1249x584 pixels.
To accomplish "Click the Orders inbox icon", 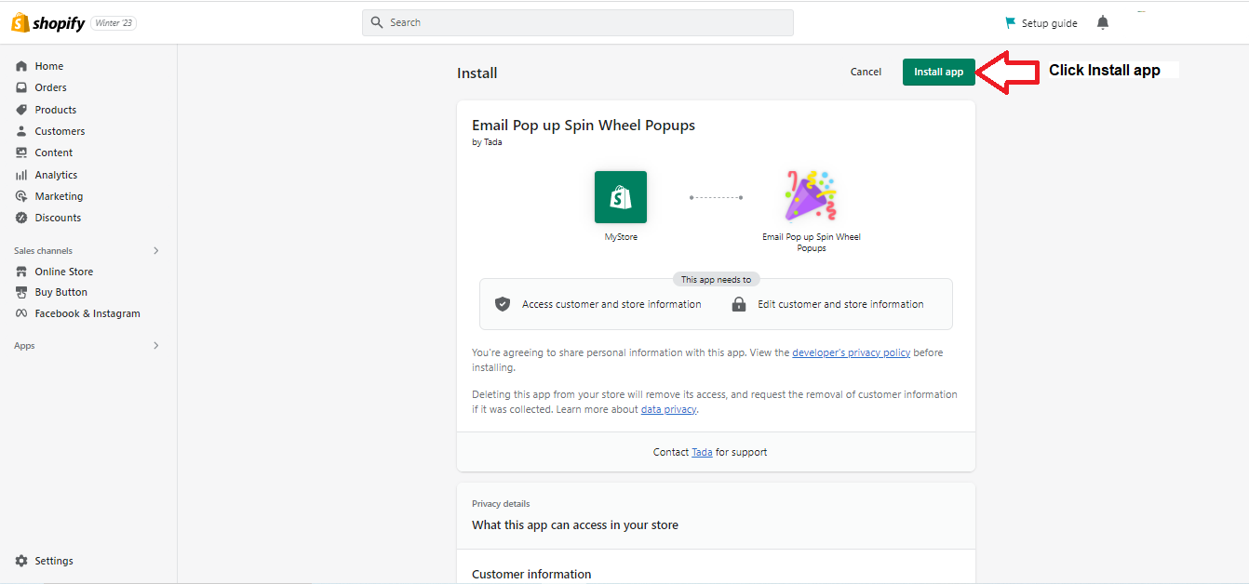I will (21, 87).
